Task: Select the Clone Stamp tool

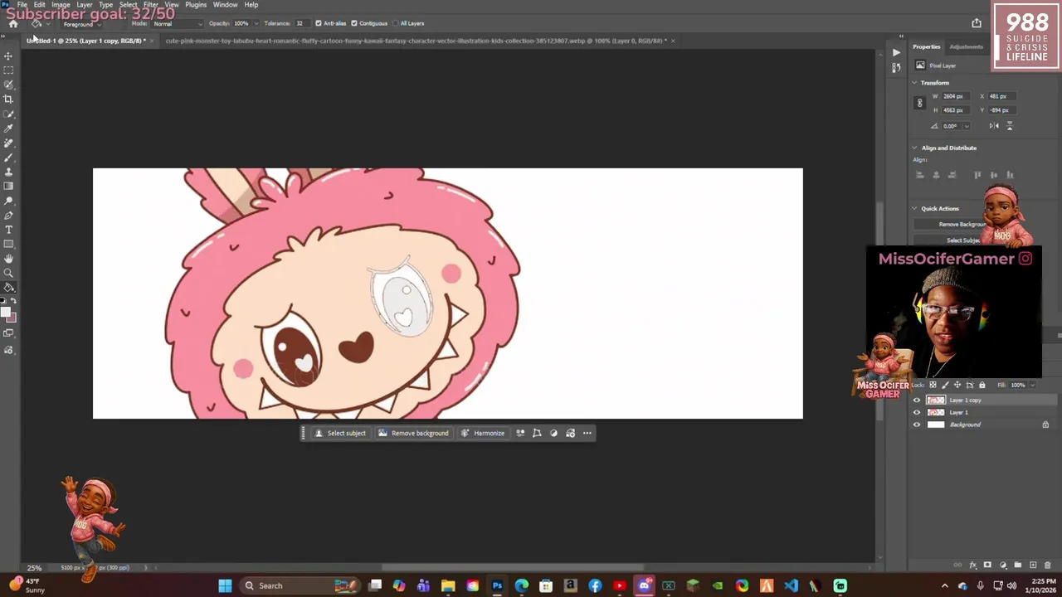Action: [8, 172]
